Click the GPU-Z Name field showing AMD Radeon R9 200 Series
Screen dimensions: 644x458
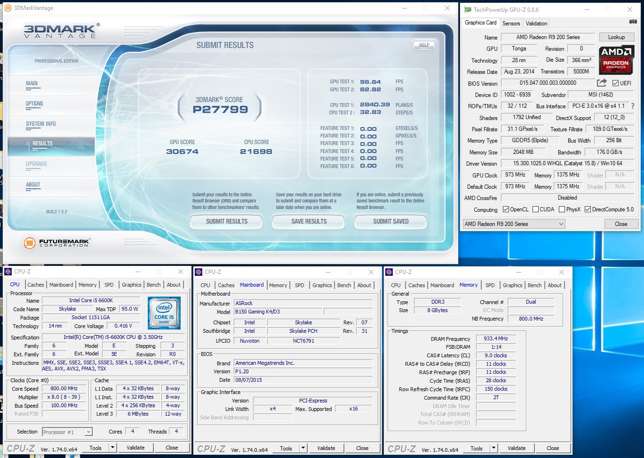pos(548,37)
